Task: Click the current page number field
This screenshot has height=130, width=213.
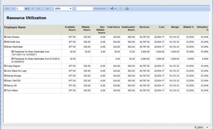Action: click(x=20, y=8)
